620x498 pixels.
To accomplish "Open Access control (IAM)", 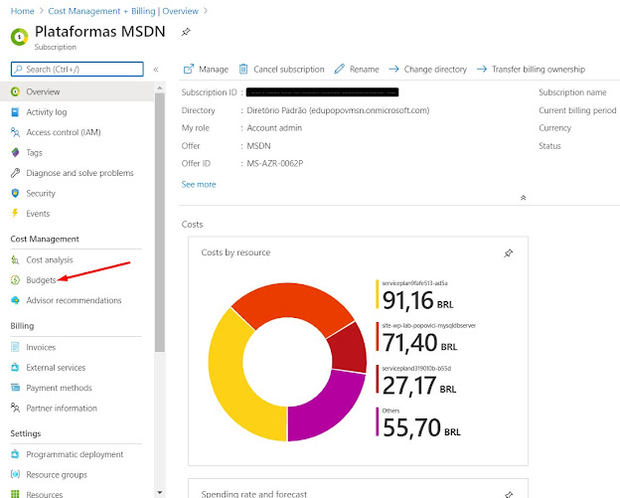I will click(64, 132).
